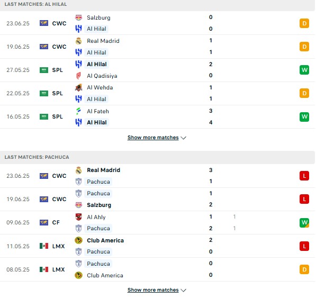Click the red L badge for Real Madrid vs Pachuca
The height and width of the screenshot is (298, 316).
point(304,176)
